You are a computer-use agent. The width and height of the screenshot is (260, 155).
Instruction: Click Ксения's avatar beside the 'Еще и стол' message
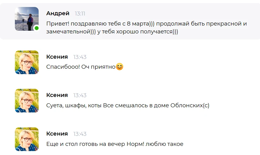click(27, 139)
